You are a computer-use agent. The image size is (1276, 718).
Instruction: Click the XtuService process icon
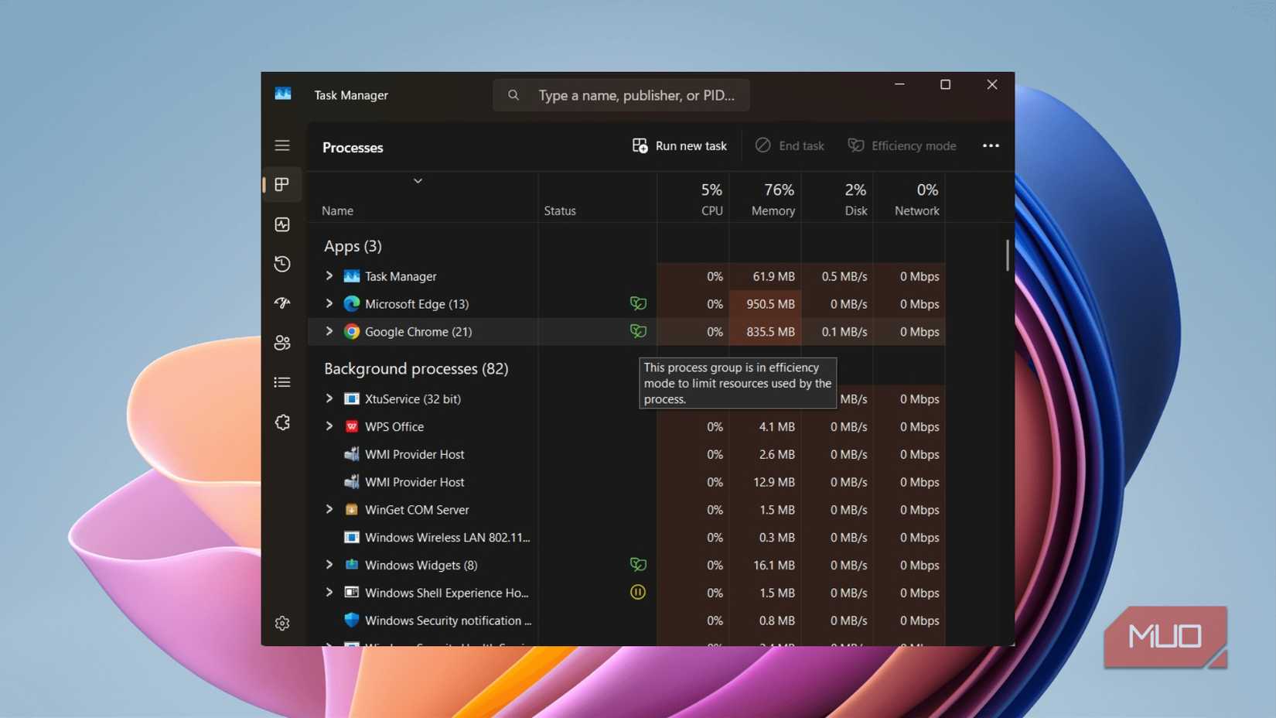point(352,398)
